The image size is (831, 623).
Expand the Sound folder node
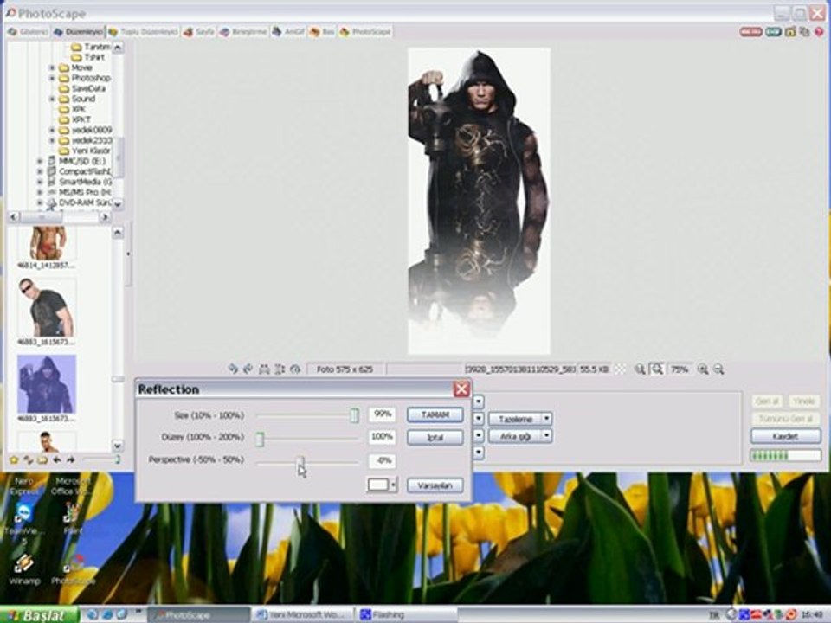pos(52,99)
